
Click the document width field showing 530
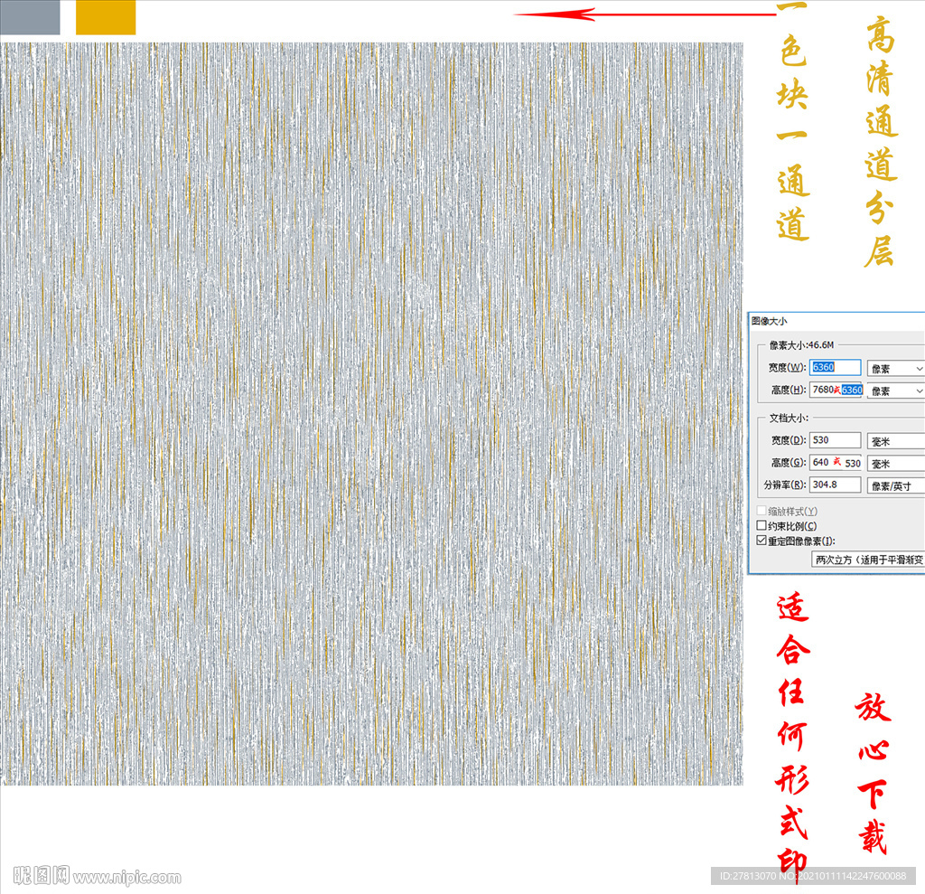point(835,440)
